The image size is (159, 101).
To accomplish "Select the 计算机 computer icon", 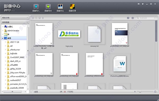I will [x=6, y=27].
